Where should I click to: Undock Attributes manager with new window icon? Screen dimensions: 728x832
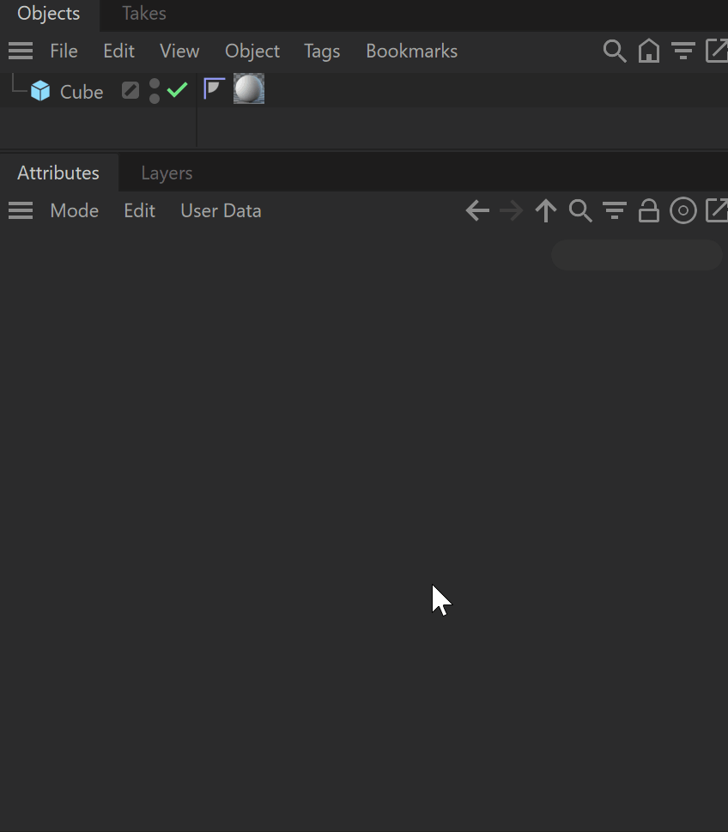[717, 210]
